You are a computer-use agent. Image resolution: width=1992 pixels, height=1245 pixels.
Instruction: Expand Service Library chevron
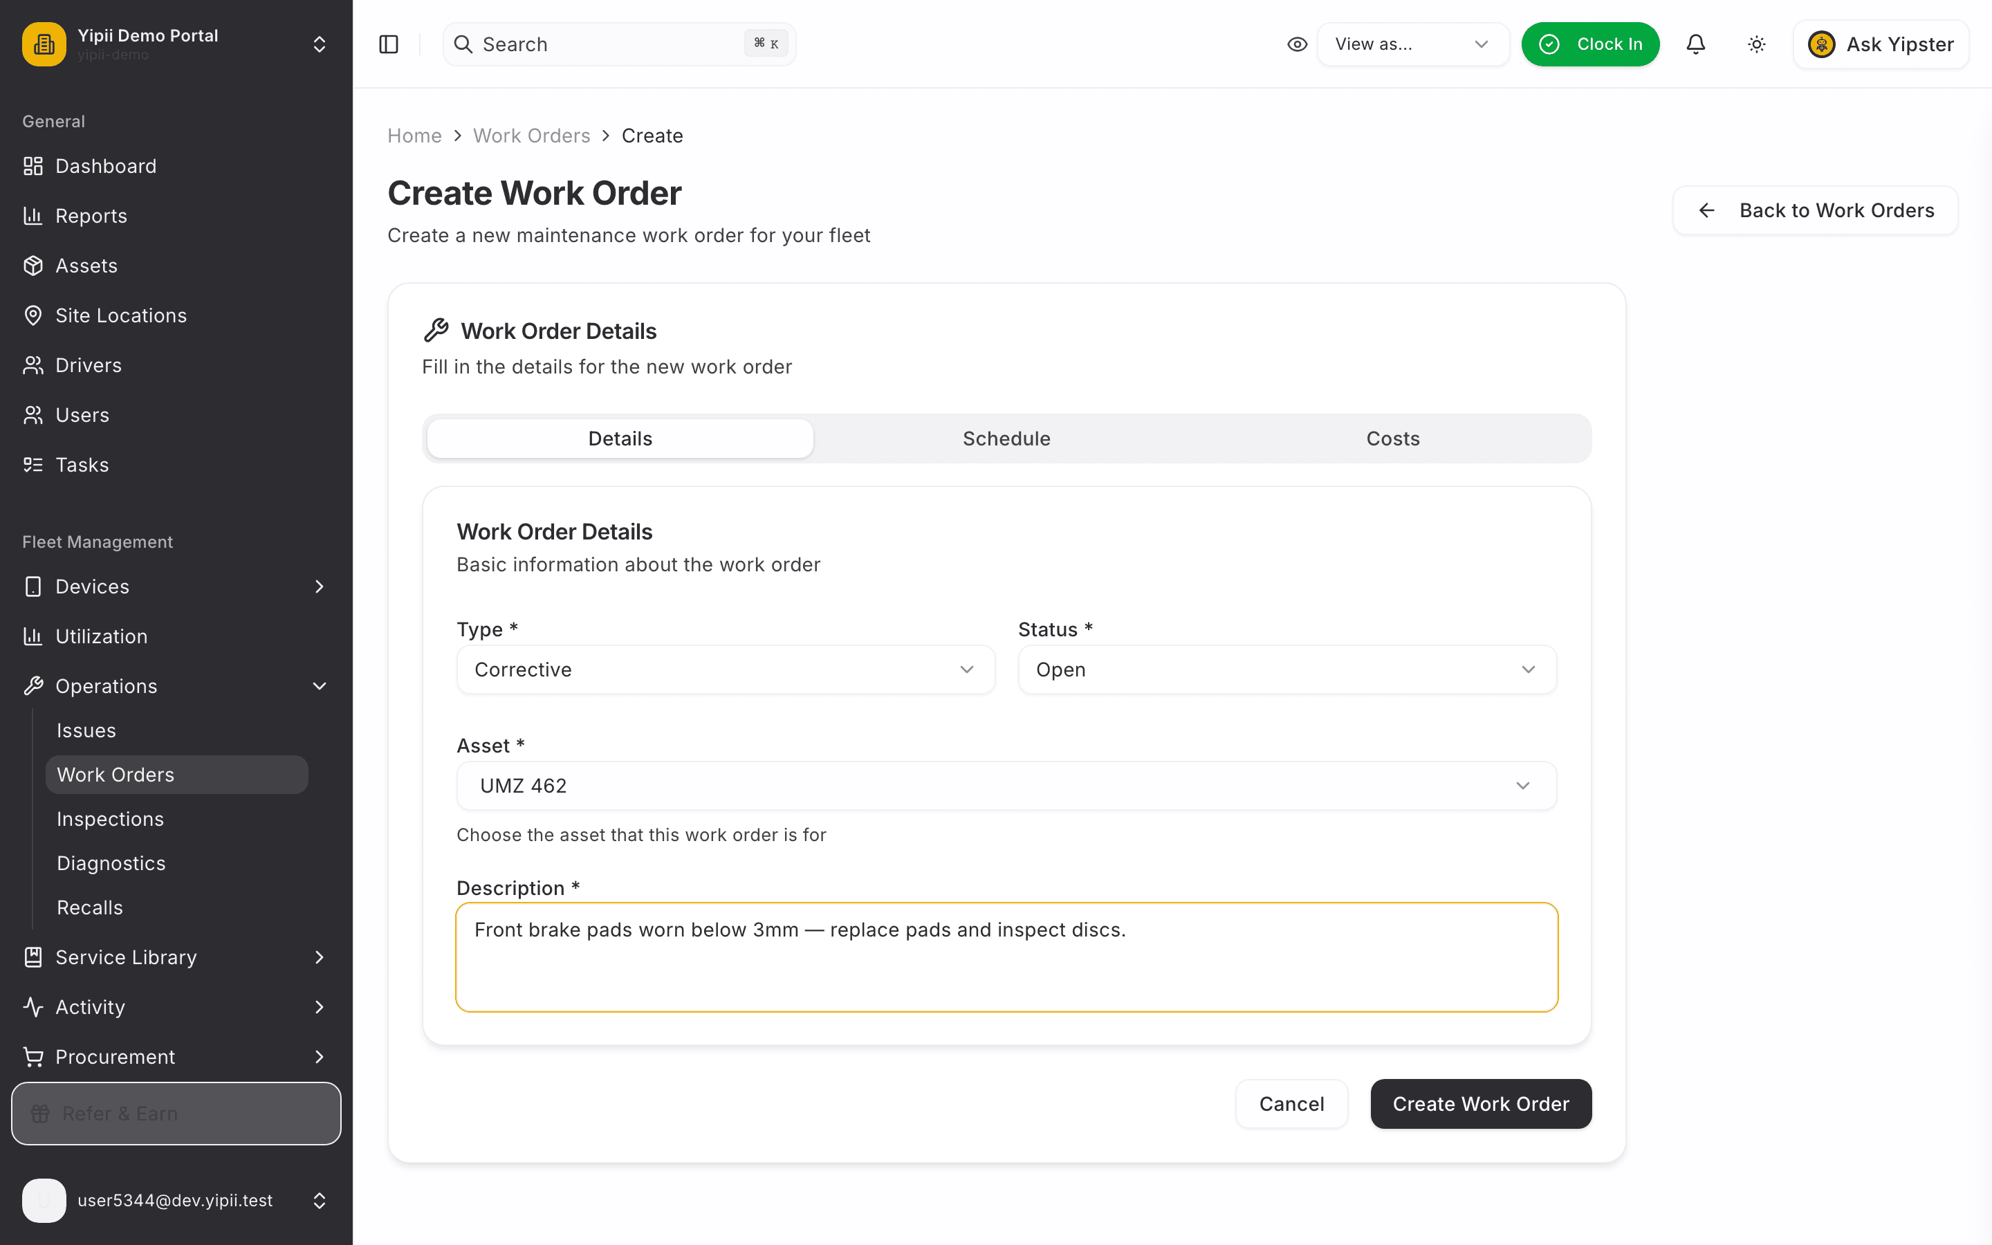point(320,958)
